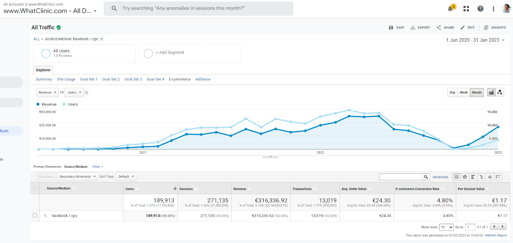Click the help icon beside Source/Medium header
The width and height of the screenshot is (513, 243).
(74, 188)
